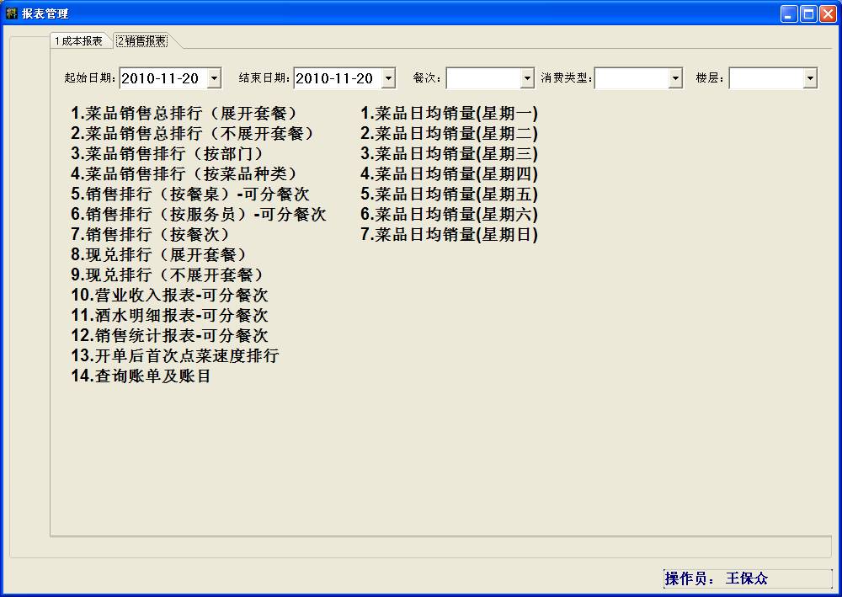Click 10.营业收入报表-可分餐次
Viewport: 842px width, 597px height.
click(x=169, y=295)
